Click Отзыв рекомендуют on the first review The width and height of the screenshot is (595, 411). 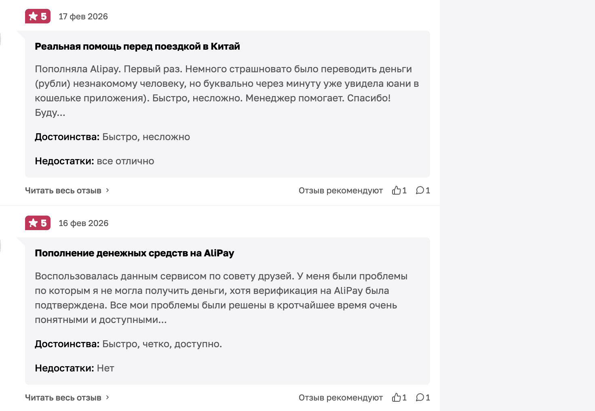(x=340, y=190)
